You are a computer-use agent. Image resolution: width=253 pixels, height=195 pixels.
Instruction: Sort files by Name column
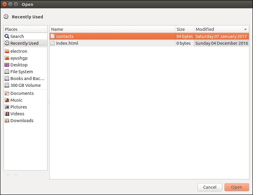coord(112,29)
